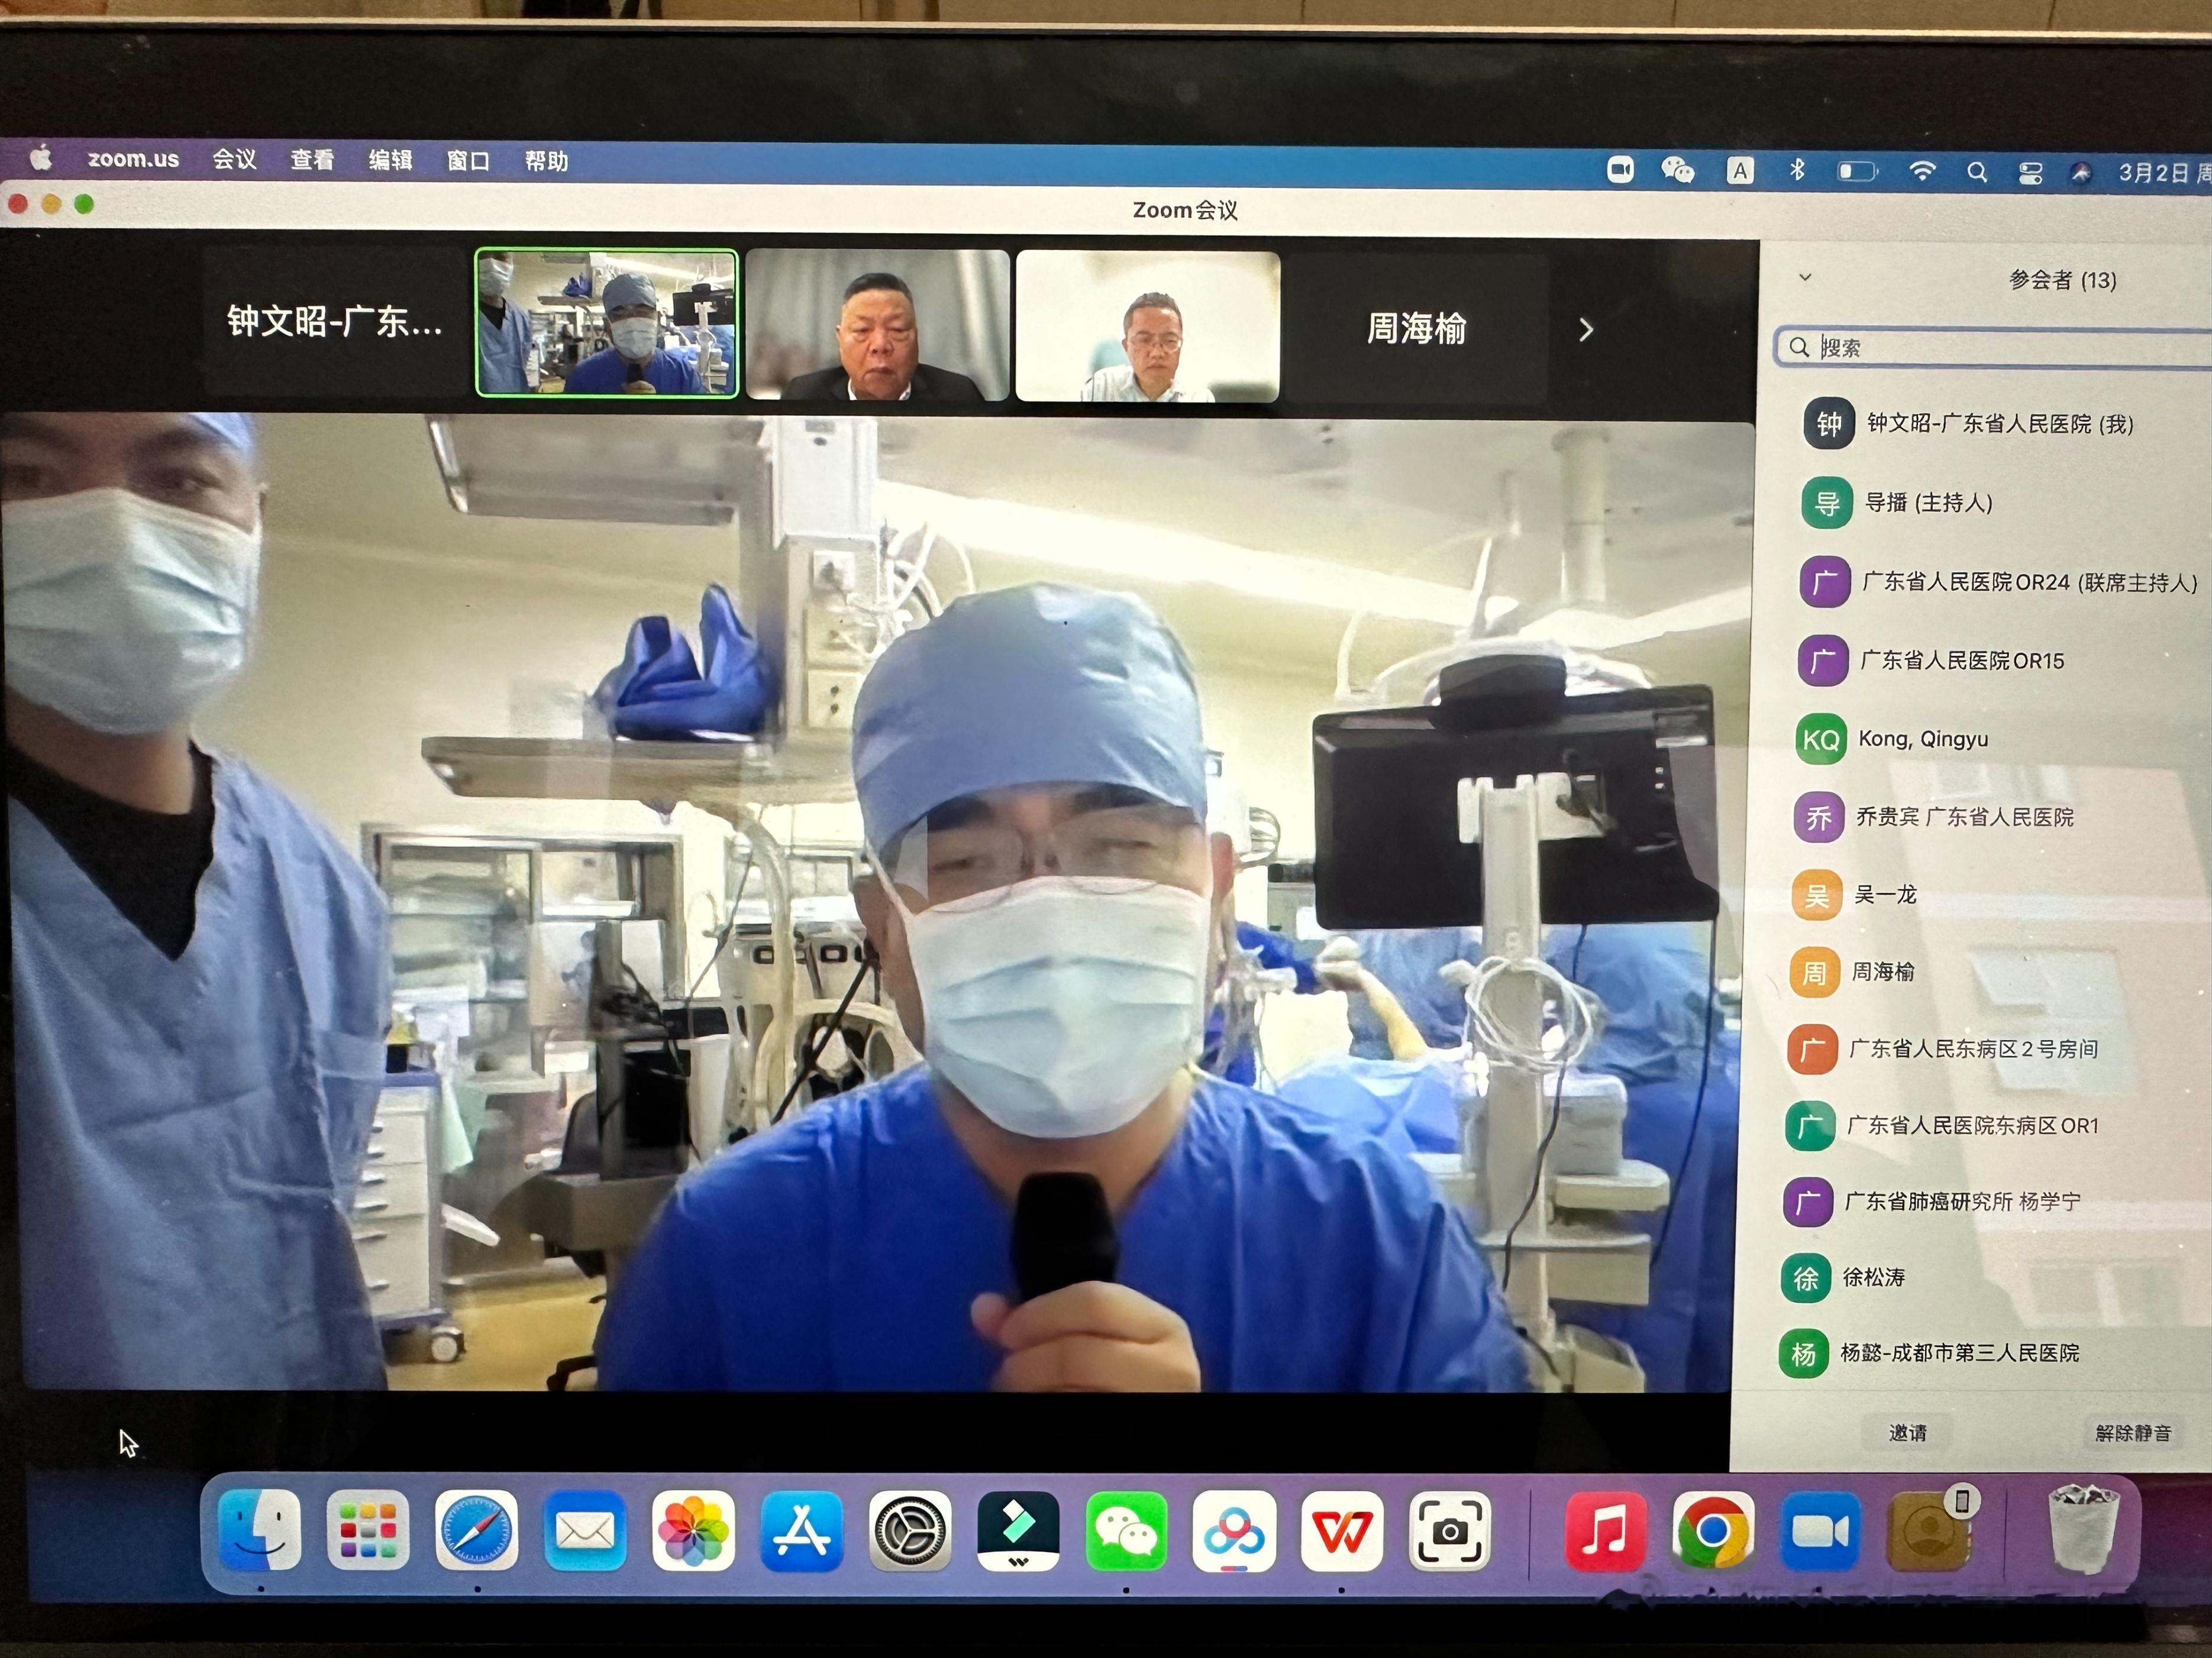Open the 窗口 menu

[468, 162]
